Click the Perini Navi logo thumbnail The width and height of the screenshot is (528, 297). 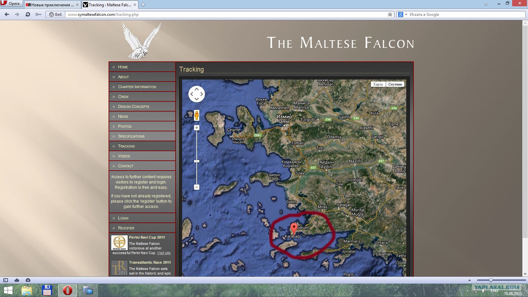(119, 243)
